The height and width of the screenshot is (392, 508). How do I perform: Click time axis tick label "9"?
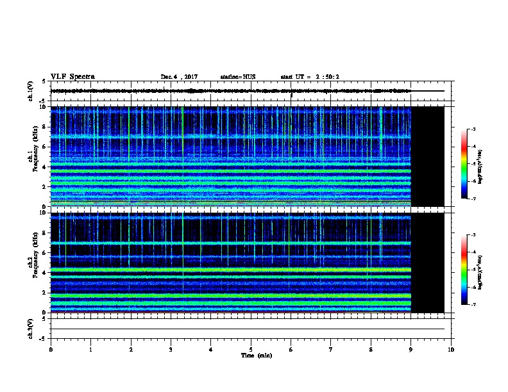coord(411,350)
